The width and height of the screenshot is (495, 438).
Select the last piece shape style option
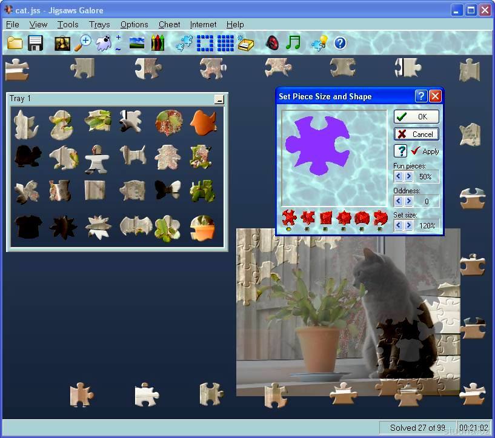click(x=380, y=217)
